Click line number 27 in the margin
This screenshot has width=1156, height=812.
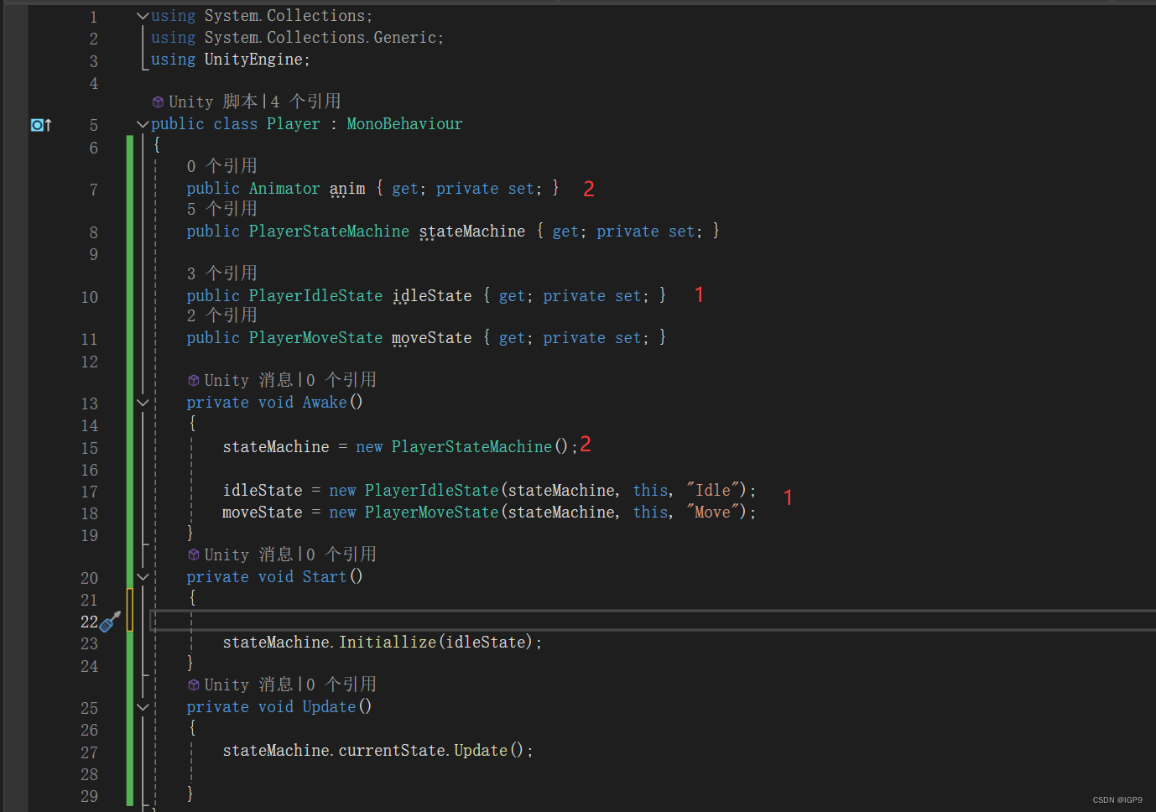89,752
